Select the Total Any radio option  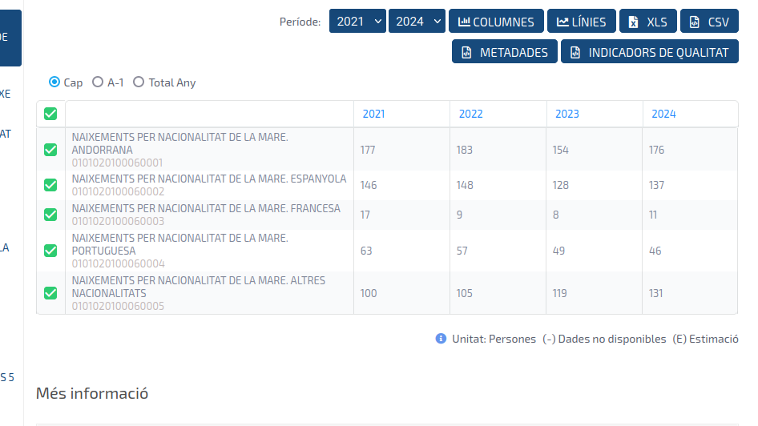click(x=139, y=82)
